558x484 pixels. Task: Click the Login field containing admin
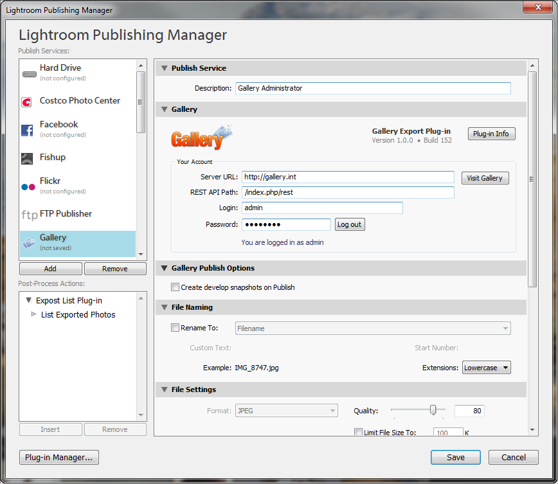323,208
